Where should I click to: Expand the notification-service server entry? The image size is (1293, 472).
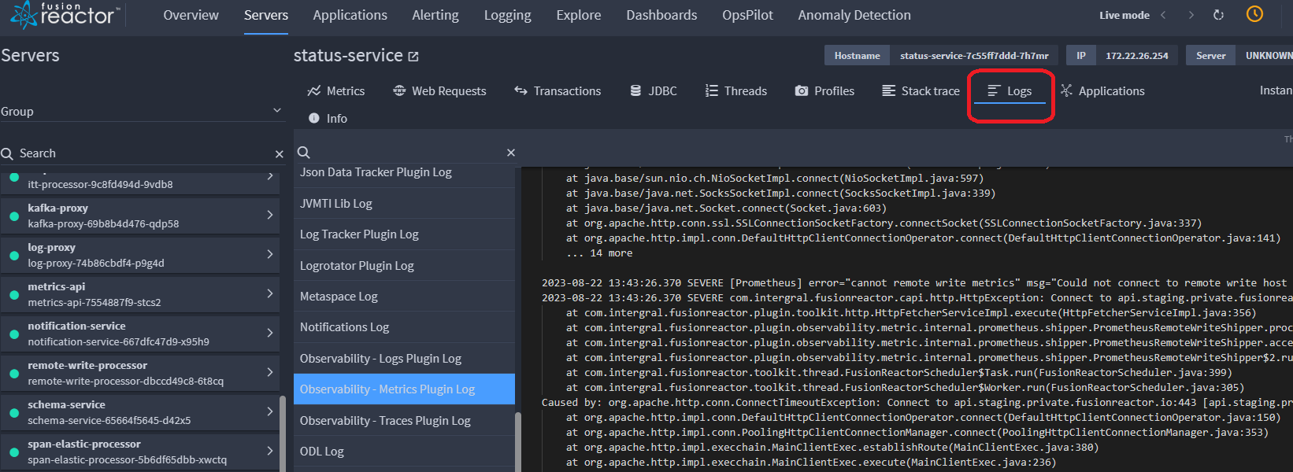(270, 333)
